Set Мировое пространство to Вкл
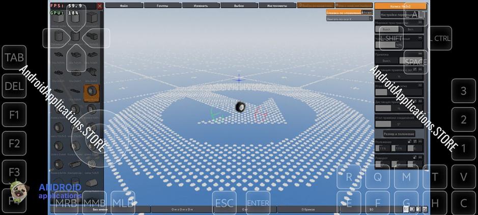The width and height of the screenshot is (478, 215). click(410, 29)
